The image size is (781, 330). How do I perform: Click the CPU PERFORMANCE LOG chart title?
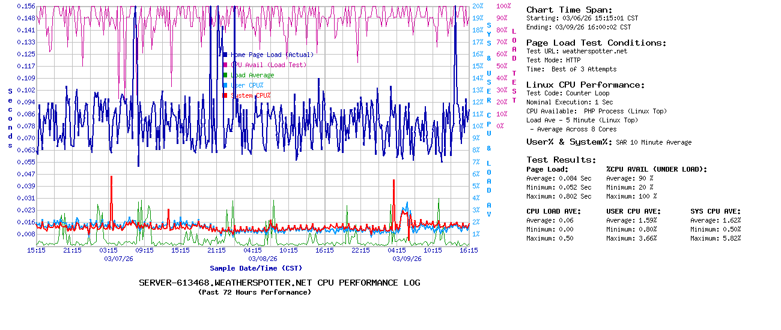[x=279, y=283]
